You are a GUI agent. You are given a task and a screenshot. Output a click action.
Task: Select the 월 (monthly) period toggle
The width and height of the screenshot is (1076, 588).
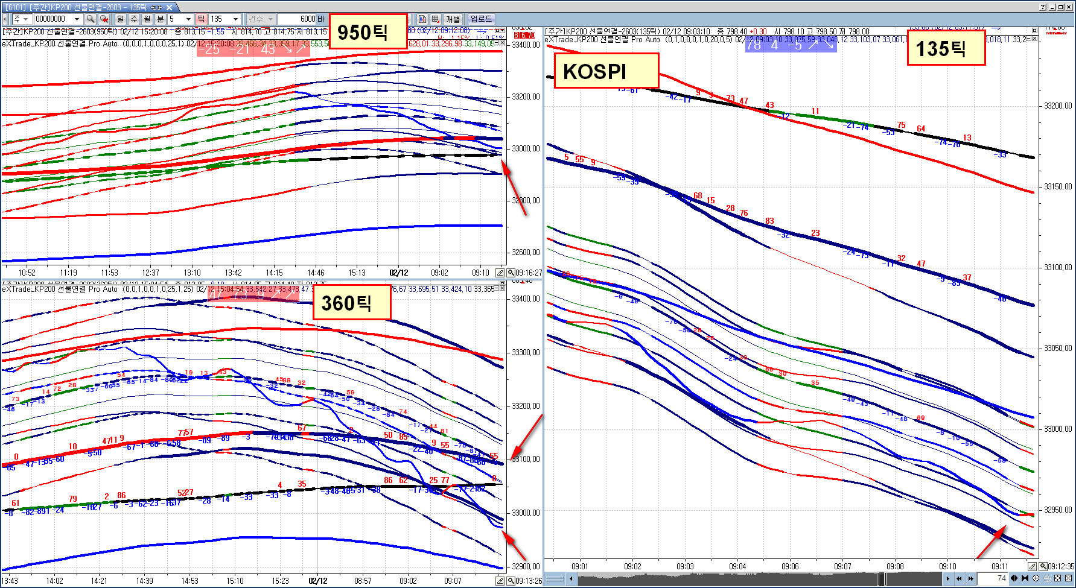tap(147, 19)
